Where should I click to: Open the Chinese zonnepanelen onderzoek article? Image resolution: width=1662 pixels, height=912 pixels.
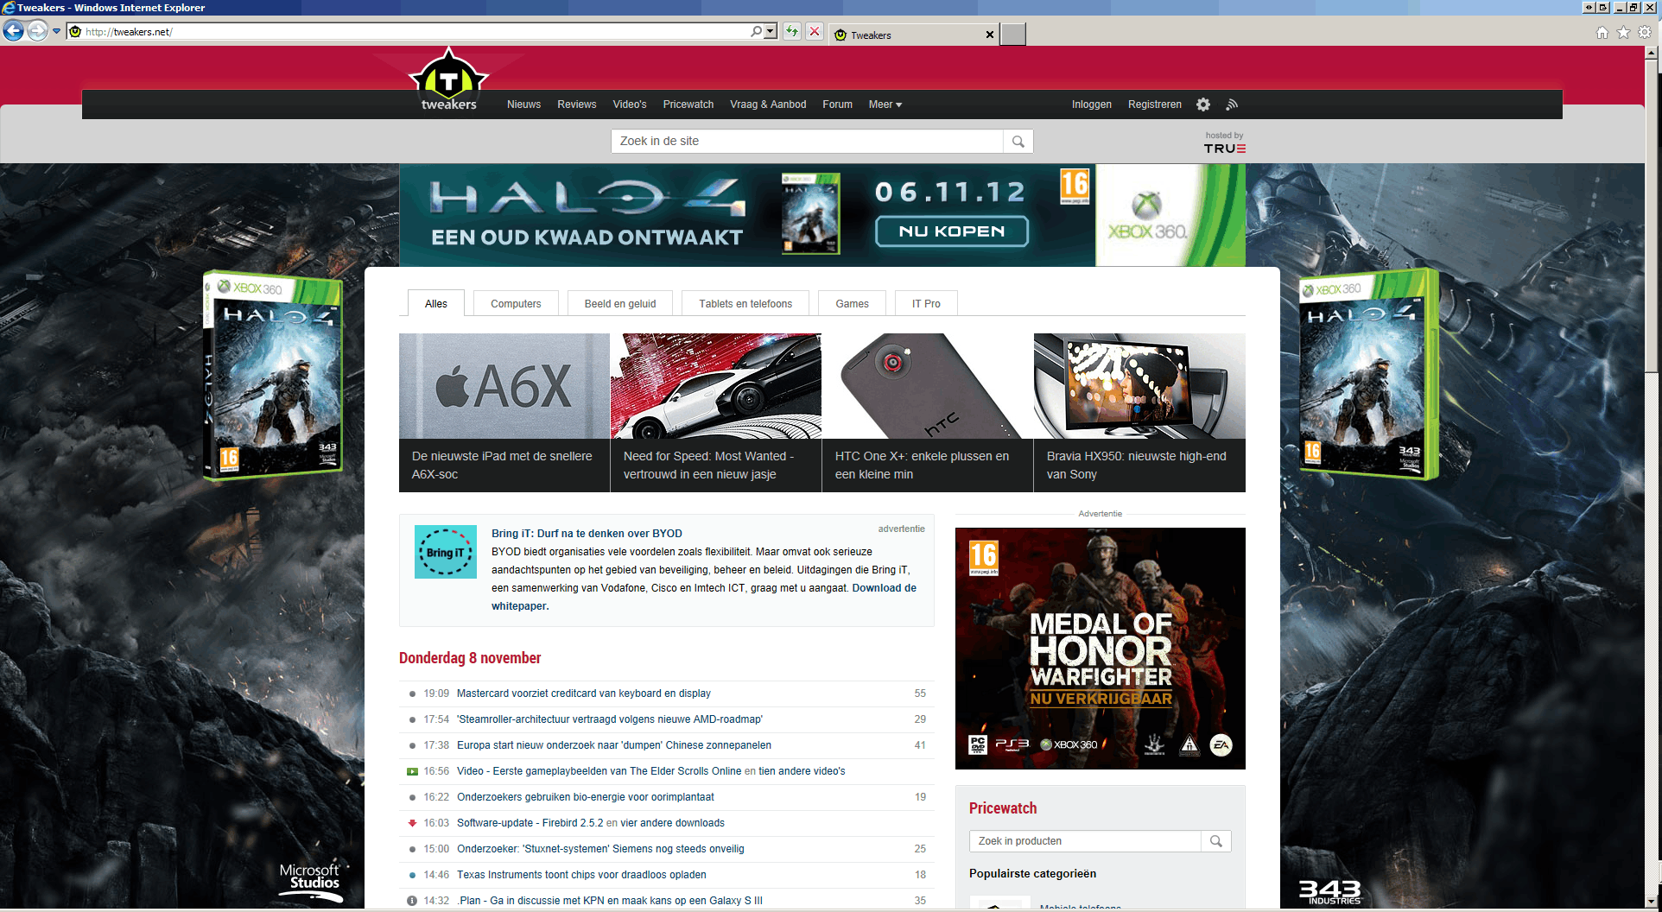point(614,745)
